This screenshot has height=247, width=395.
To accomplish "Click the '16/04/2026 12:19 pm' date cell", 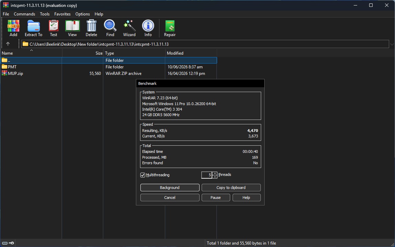I will click(186, 74).
